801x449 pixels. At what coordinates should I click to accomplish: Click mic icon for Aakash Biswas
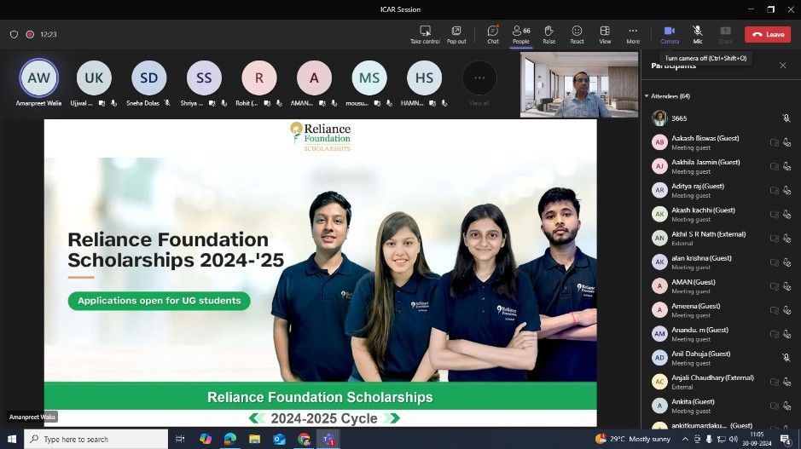coord(786,142)
